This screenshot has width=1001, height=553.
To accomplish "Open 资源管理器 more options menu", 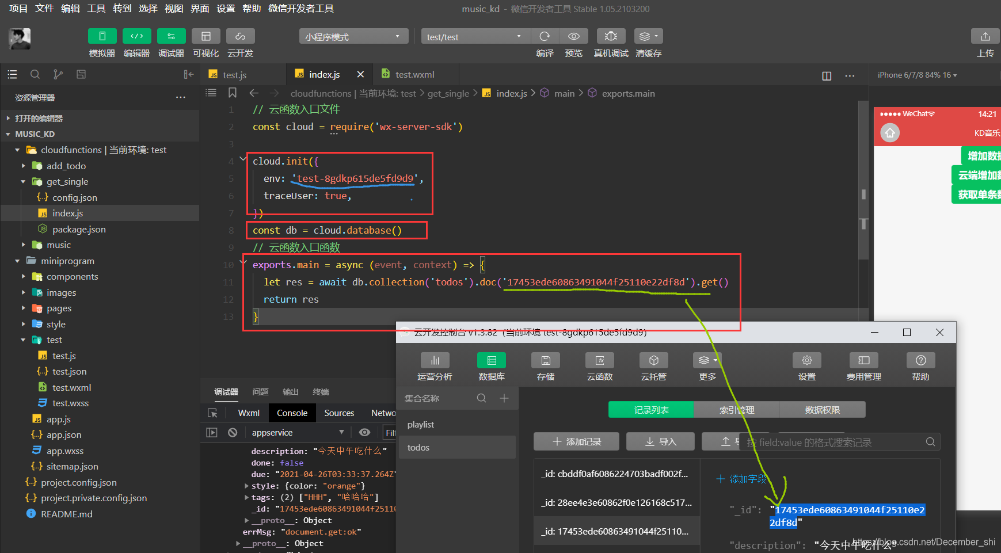I will 181,97.
